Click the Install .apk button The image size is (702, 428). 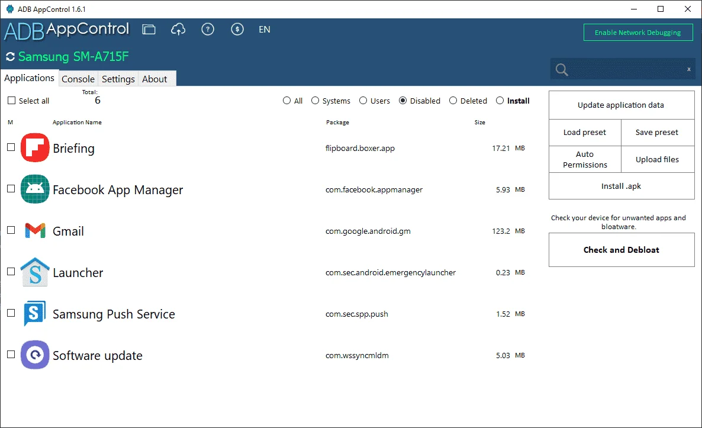[x=622, y=186]
